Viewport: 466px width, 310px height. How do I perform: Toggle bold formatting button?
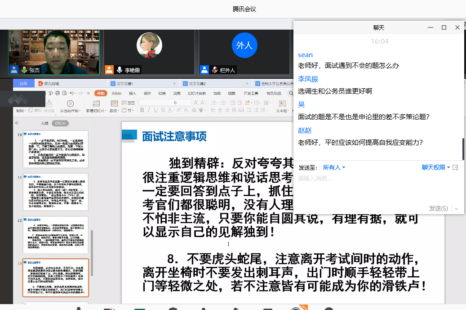(142, 111)
